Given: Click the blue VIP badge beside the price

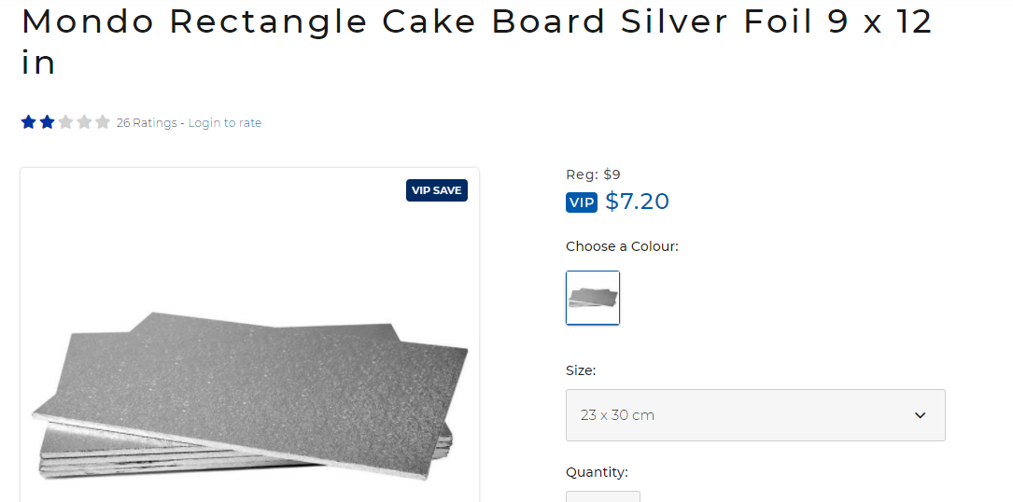Looking at the screenshot, I should click(x=581, y=202).
